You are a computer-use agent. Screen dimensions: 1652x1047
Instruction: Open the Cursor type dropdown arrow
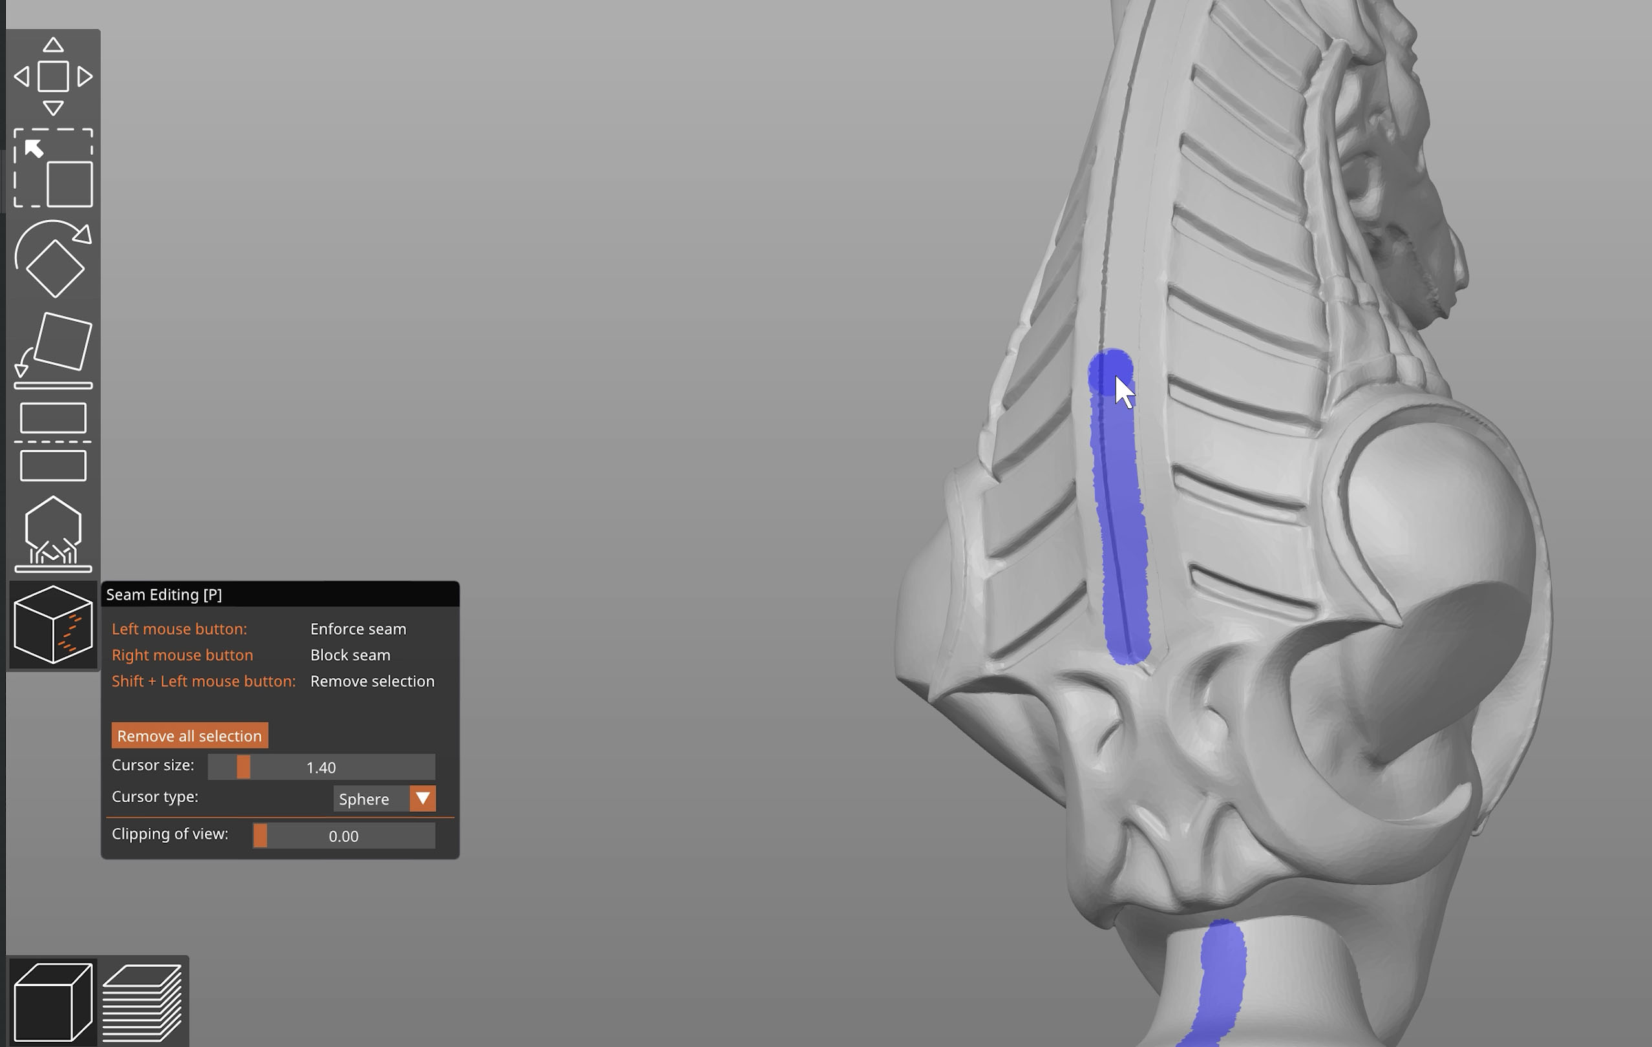click(x=423, y=799)
